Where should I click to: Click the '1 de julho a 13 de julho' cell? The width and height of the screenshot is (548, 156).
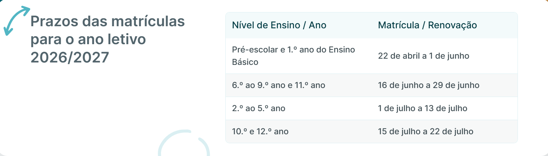click(422, 108)
